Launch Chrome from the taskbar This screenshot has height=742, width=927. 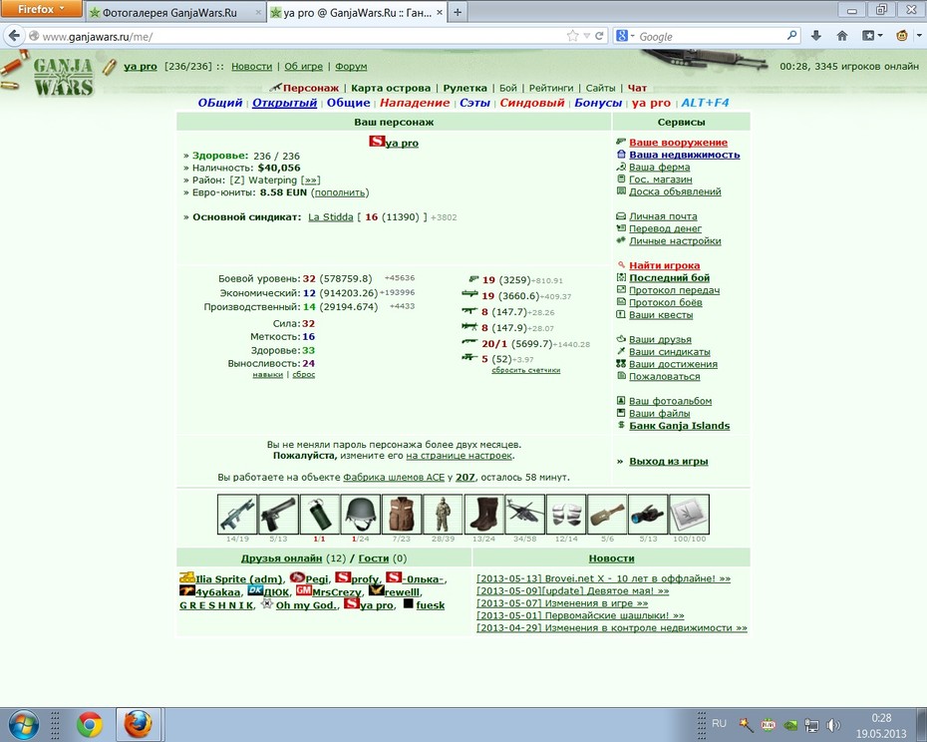tap(90, 725)
